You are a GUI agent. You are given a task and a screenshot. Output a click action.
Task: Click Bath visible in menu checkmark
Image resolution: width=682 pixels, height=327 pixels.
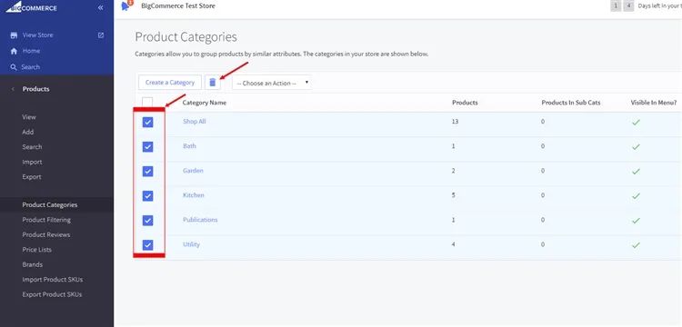coord(636,147)
